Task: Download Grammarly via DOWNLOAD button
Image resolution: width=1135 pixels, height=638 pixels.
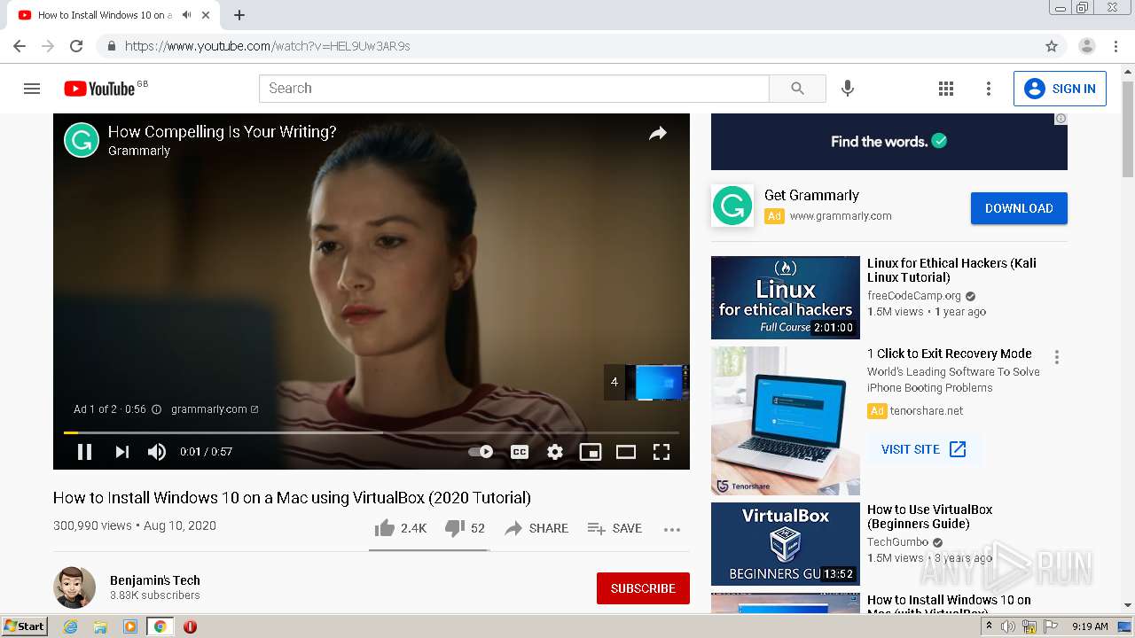Action: click(1019, 208)
